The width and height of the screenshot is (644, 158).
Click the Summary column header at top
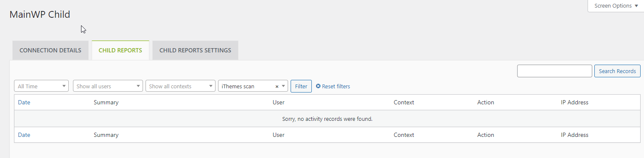coord(106,102)
